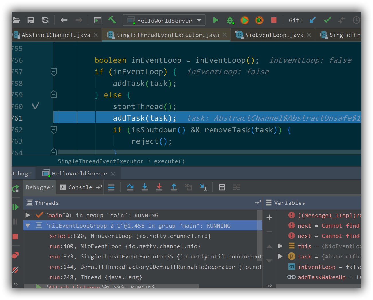Collapse the nioEventLoopGroup-2-1 thread
Image resolution: width=373 pixels, height=300 pixels.
(x=28, y=226)
